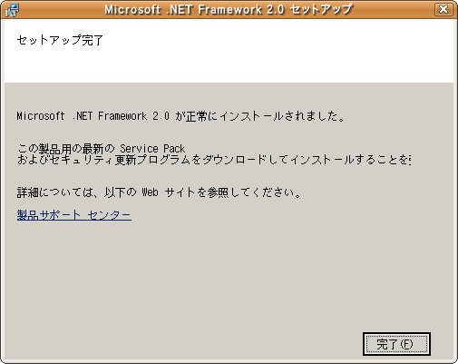Click the この製品用の最新の text line
458x364 pixels.
pyautogui.click(x=66, y=149)
